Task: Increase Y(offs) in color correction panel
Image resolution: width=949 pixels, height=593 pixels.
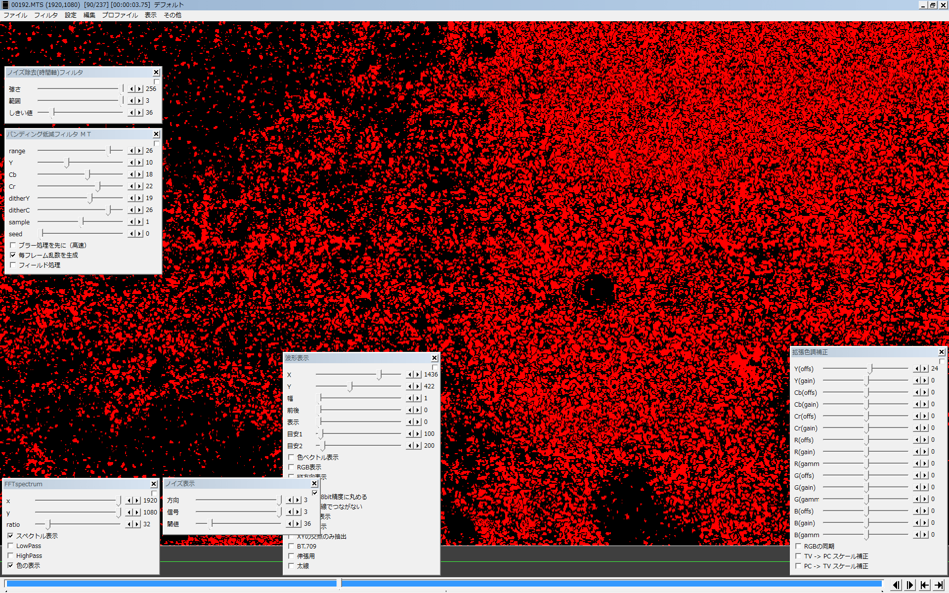Action: [925, 369]
